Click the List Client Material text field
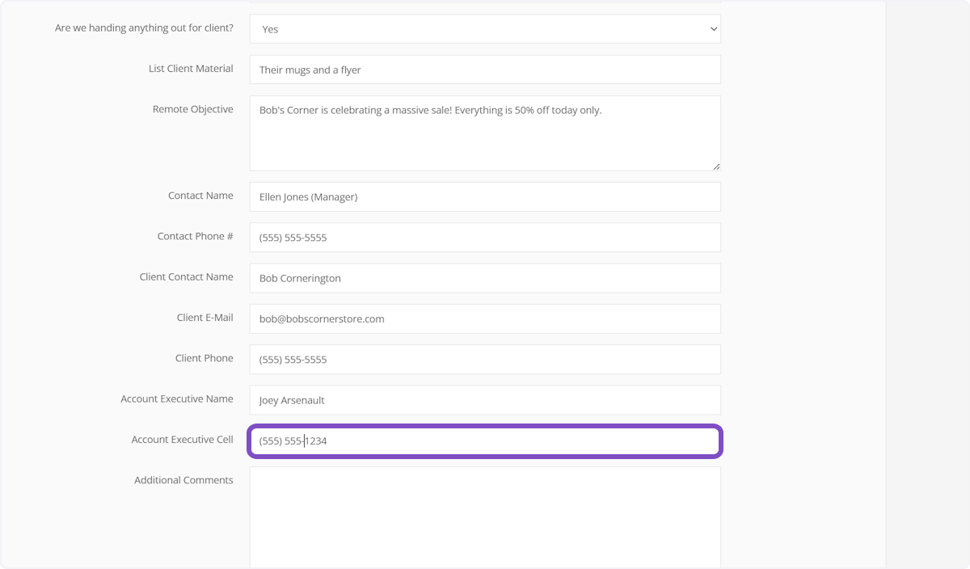The image size is (970, 569). coord(484,70)
